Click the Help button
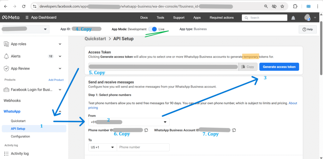The image size is (323, 159). (308, 29)
